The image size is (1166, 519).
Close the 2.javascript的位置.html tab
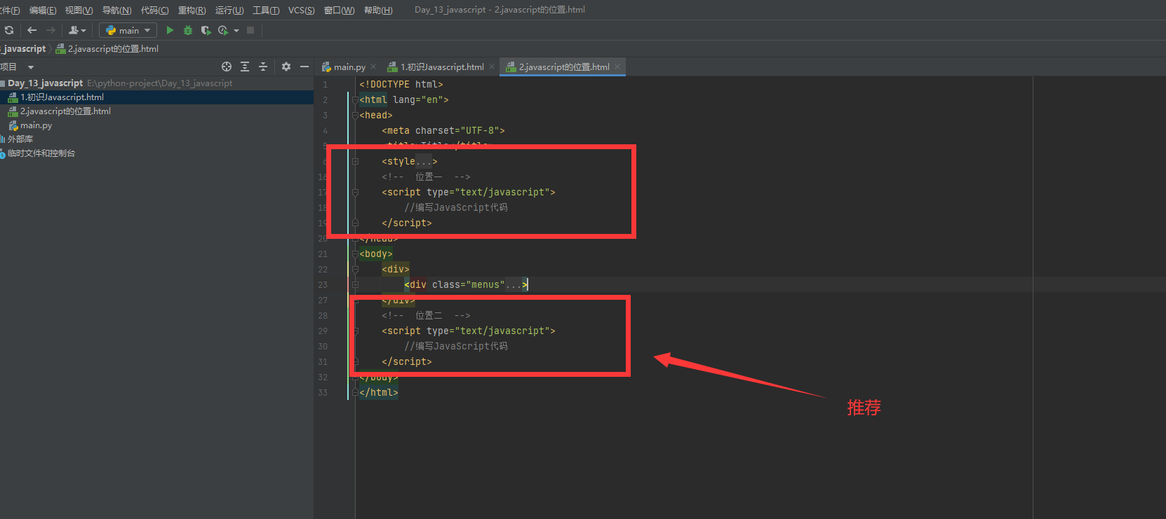coord(617,67)
